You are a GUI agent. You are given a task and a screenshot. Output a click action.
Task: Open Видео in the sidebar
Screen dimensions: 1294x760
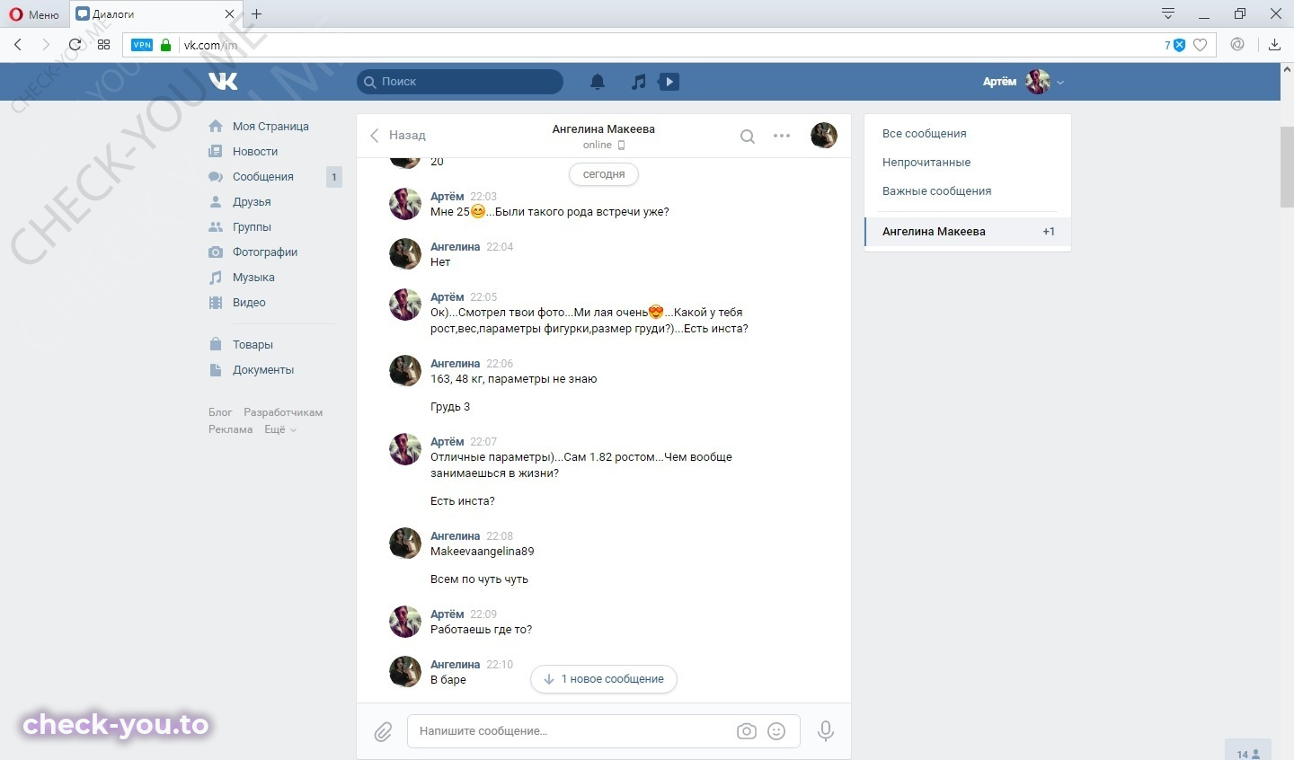tap(249, 303)
